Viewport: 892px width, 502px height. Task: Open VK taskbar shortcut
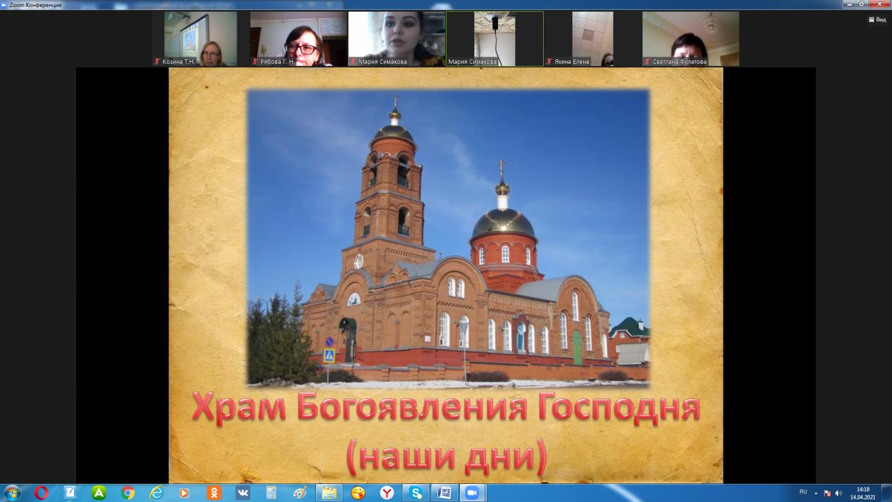[x=242, y=493]
